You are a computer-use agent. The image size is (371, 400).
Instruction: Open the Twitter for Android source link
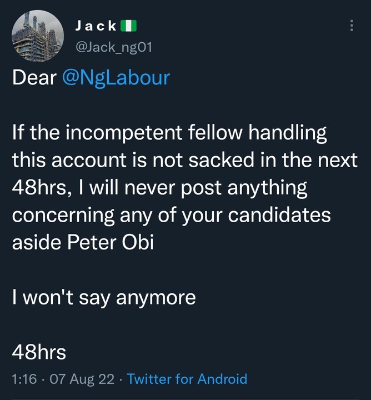click(187, 379)
